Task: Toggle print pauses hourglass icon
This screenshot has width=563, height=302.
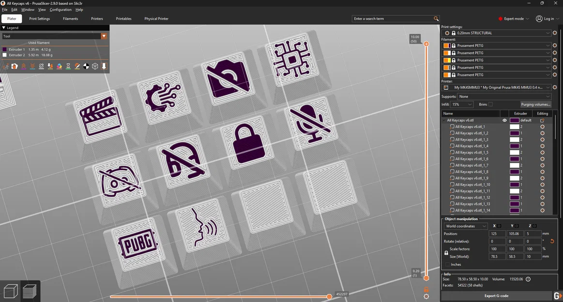Action: [x=68, y=66]
